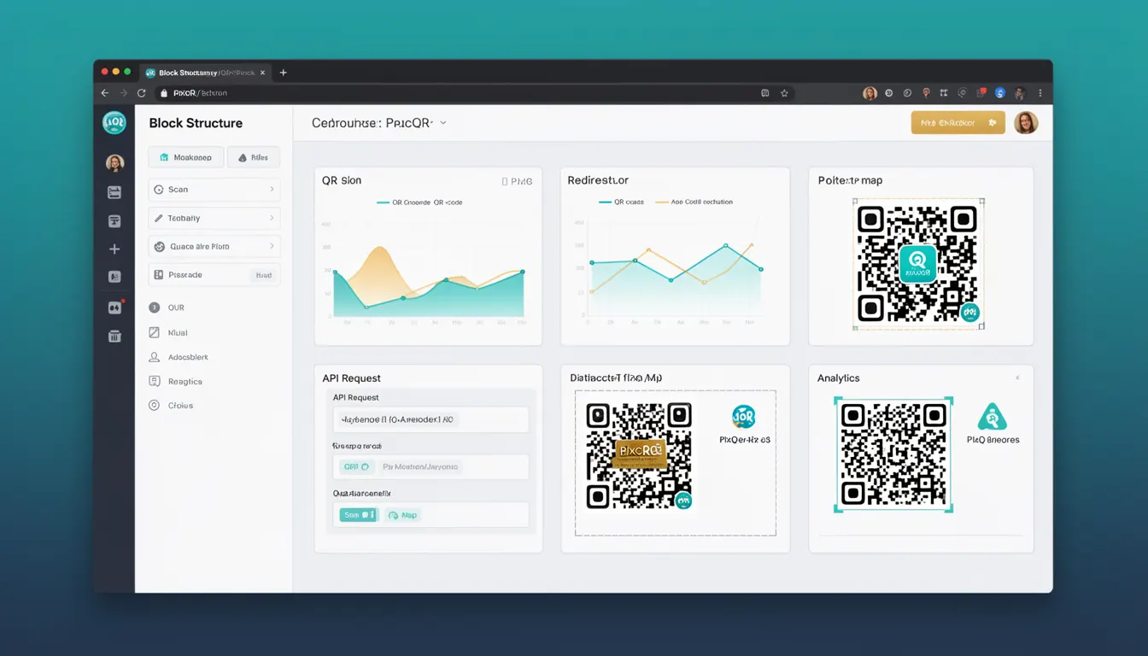Open the browser three-dot menu

point(1040,93)
